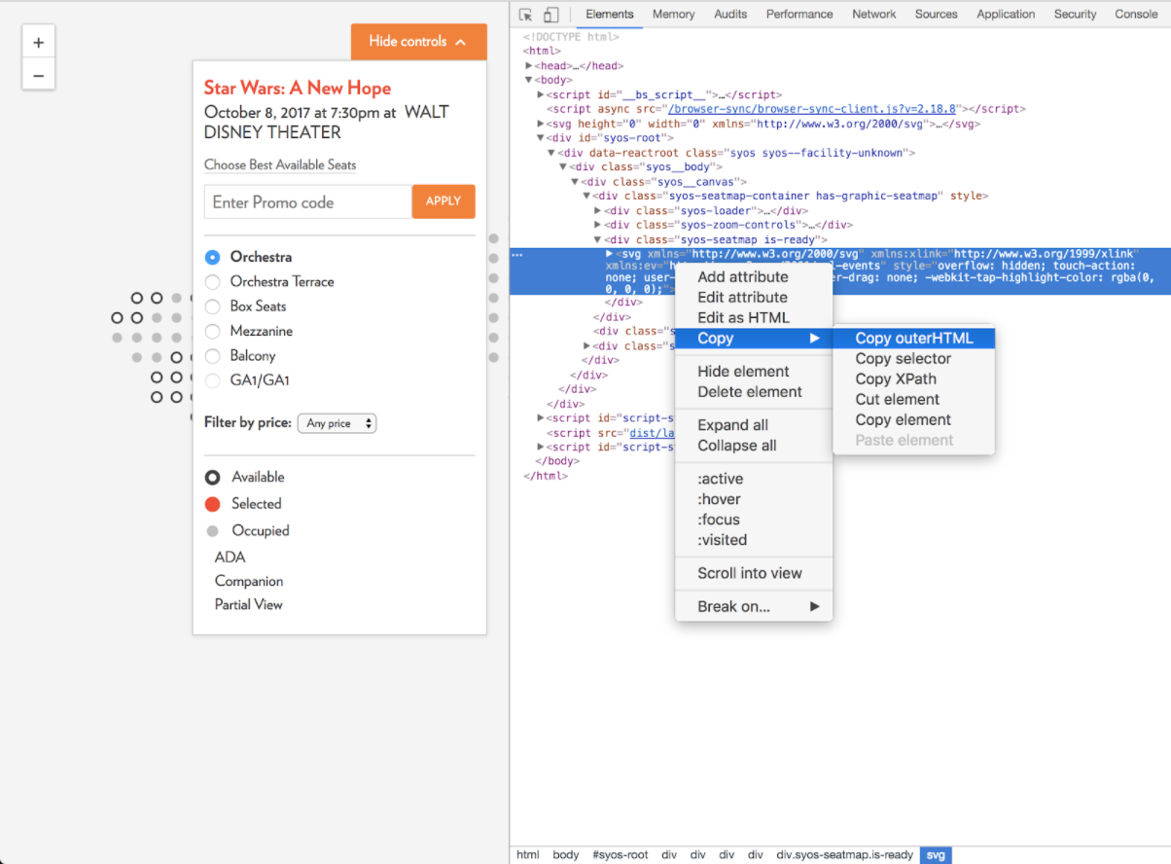The width and height of the screenshot is (1171, 864).
Task: Click the div.syos-seatmap.is-ready breadcrumb
Action: click(844, 855)
